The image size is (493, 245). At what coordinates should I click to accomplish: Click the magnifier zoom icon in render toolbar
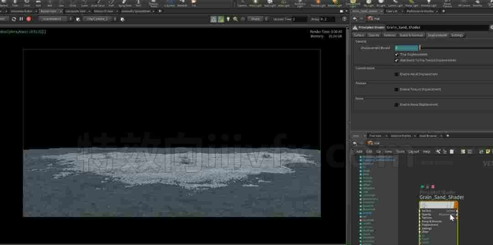[235, 19]
